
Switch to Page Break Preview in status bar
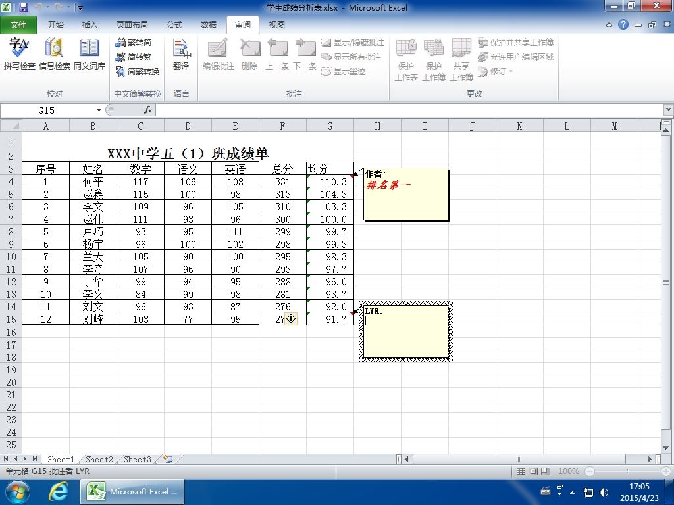click(546, 471)
